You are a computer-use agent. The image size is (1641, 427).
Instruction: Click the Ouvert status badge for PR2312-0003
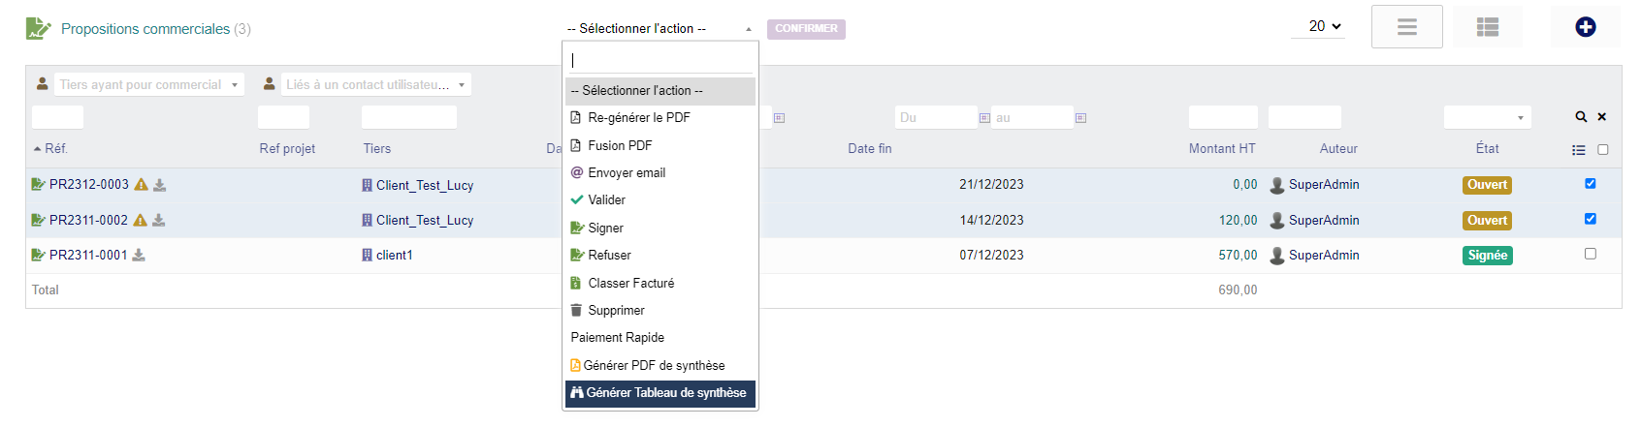(x=1487, y=185)
